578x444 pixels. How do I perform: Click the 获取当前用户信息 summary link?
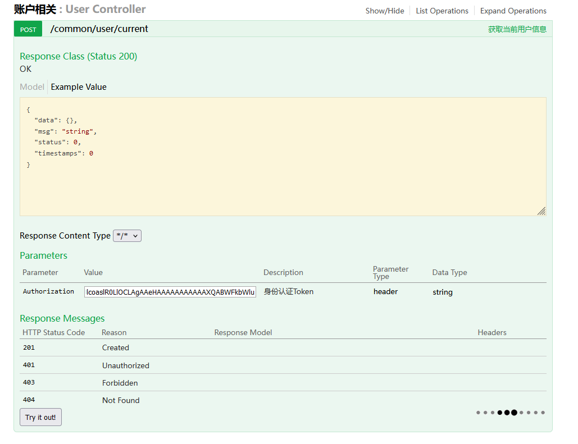(517, 29)
